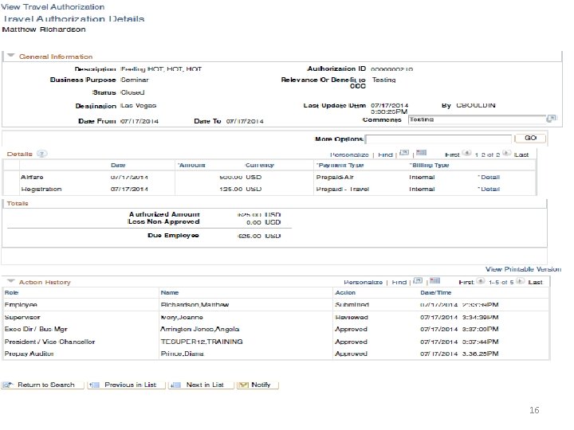Click Previous in List button
Viewport: 574px width, 430px height.
click(126, 385)
